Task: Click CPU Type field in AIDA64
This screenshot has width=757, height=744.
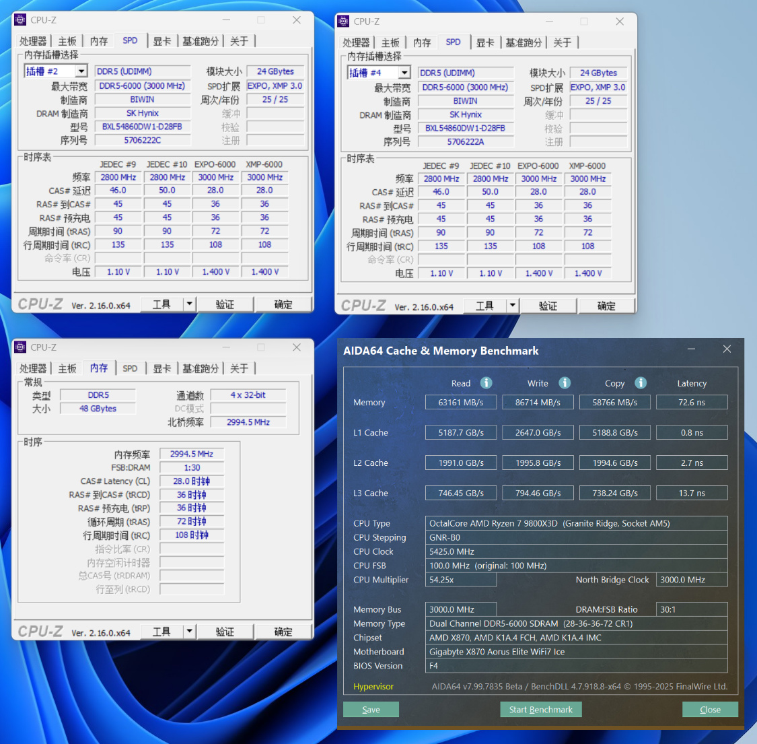Action: (x=577, y=523)
